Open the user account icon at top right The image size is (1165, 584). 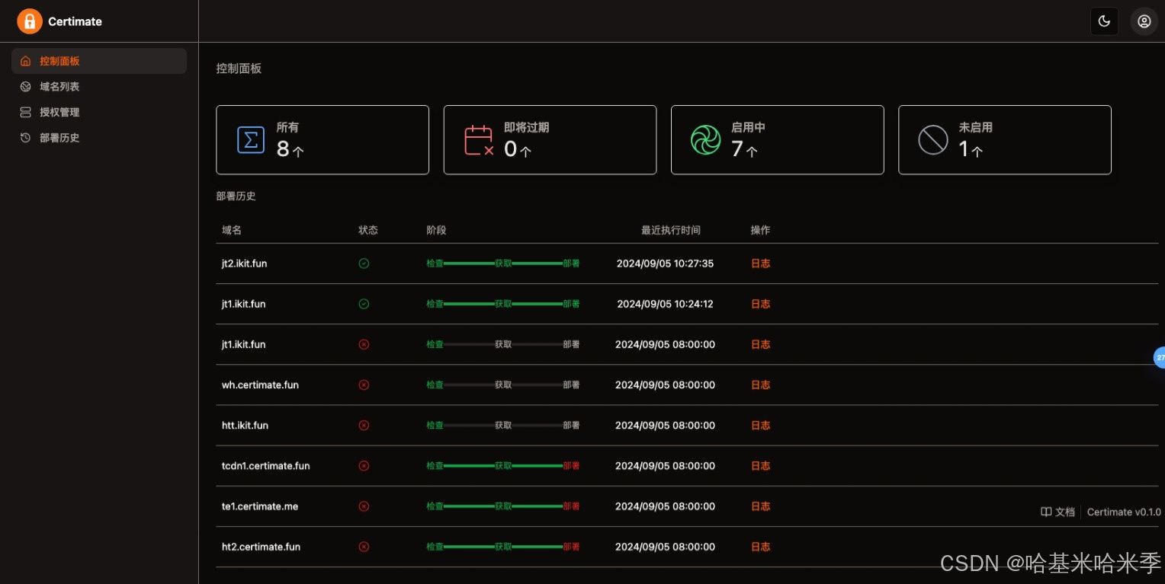pyautogui.click(x=1144, y=21)
